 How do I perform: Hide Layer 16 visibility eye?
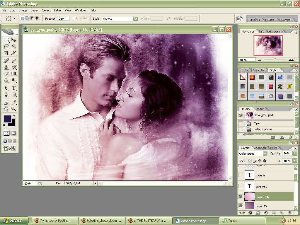coord(241,197)
